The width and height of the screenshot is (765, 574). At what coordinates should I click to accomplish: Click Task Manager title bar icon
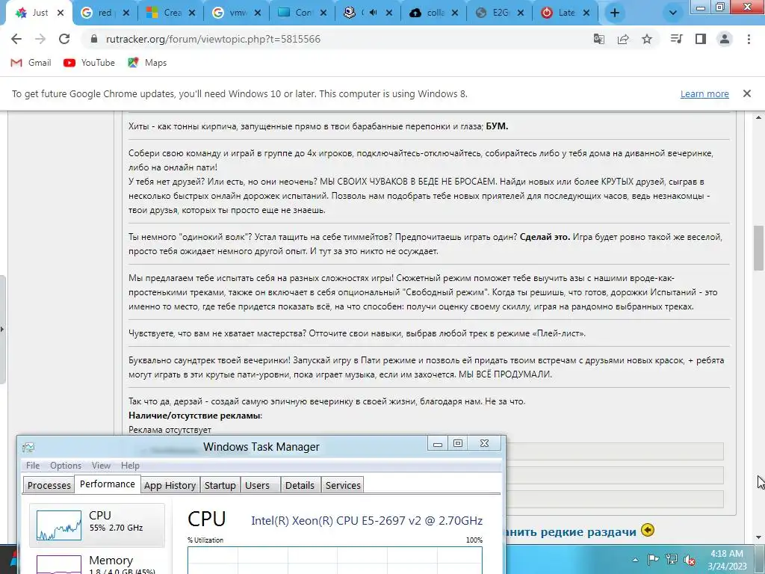(28, 447)
